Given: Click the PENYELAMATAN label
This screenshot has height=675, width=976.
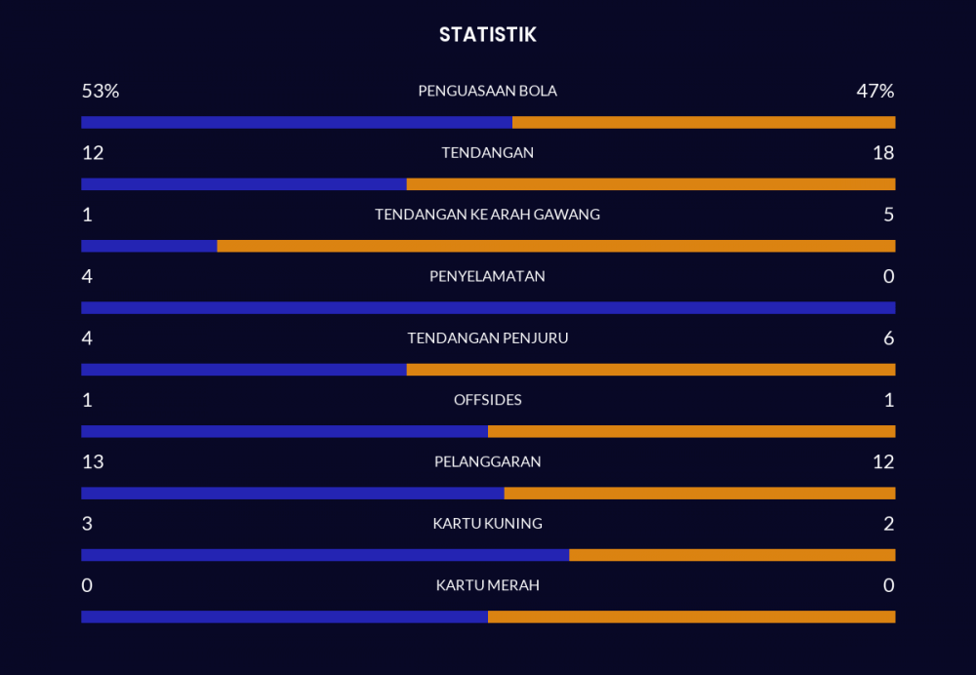Looking at the screenshot, I should pos(487,276).
